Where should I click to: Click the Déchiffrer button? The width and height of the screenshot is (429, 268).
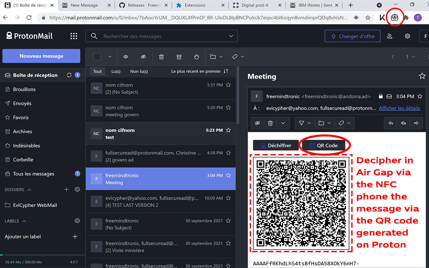tap(275, 145)
